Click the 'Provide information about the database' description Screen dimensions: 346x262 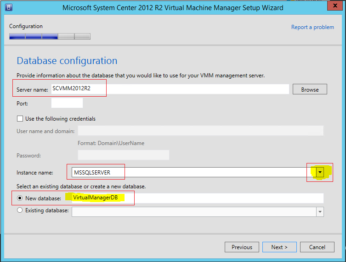(x=141, y=76)
